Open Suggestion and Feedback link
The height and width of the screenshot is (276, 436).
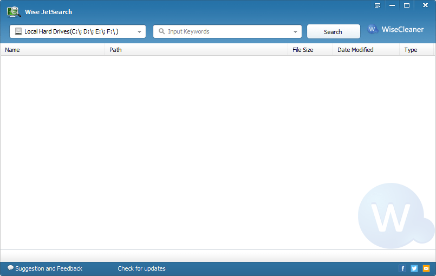[45, 268]
